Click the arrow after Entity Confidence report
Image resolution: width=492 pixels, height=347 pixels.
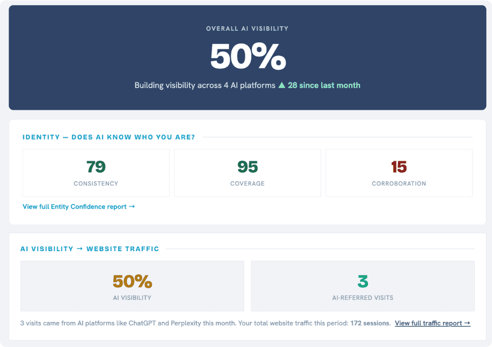pyautogui.click(x=132, y=206)
